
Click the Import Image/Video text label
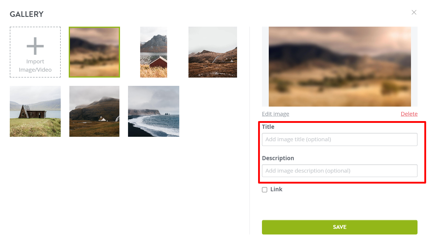click(35, 66)
